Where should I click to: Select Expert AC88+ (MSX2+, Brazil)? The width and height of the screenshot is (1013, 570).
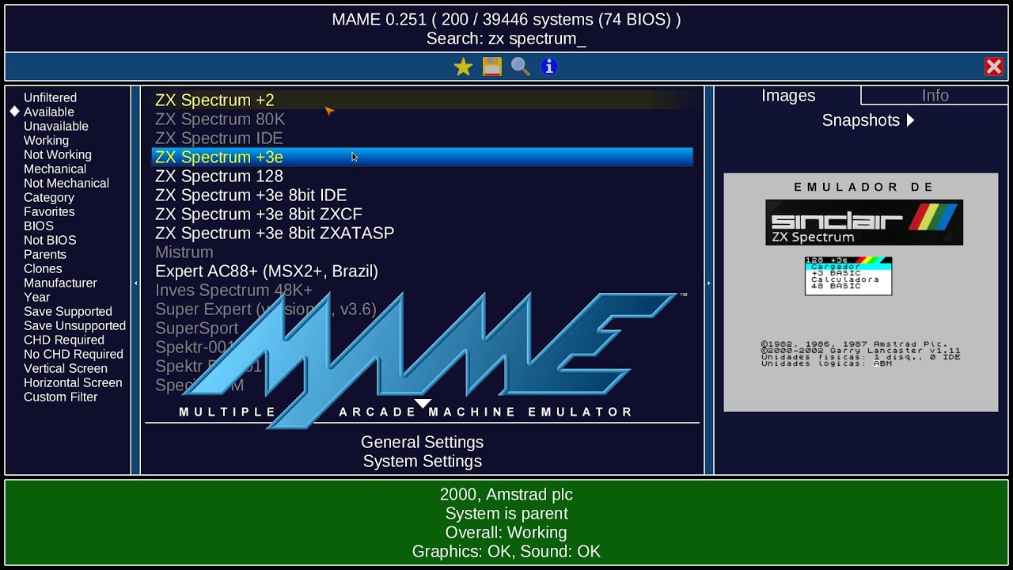click(422, 271)
